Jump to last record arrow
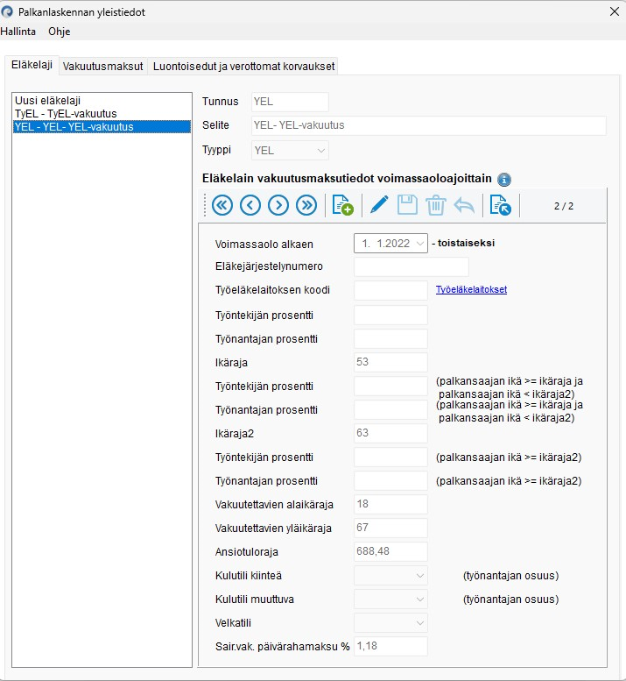Viewport: 626px width, 681px height. tap(306, 205)
